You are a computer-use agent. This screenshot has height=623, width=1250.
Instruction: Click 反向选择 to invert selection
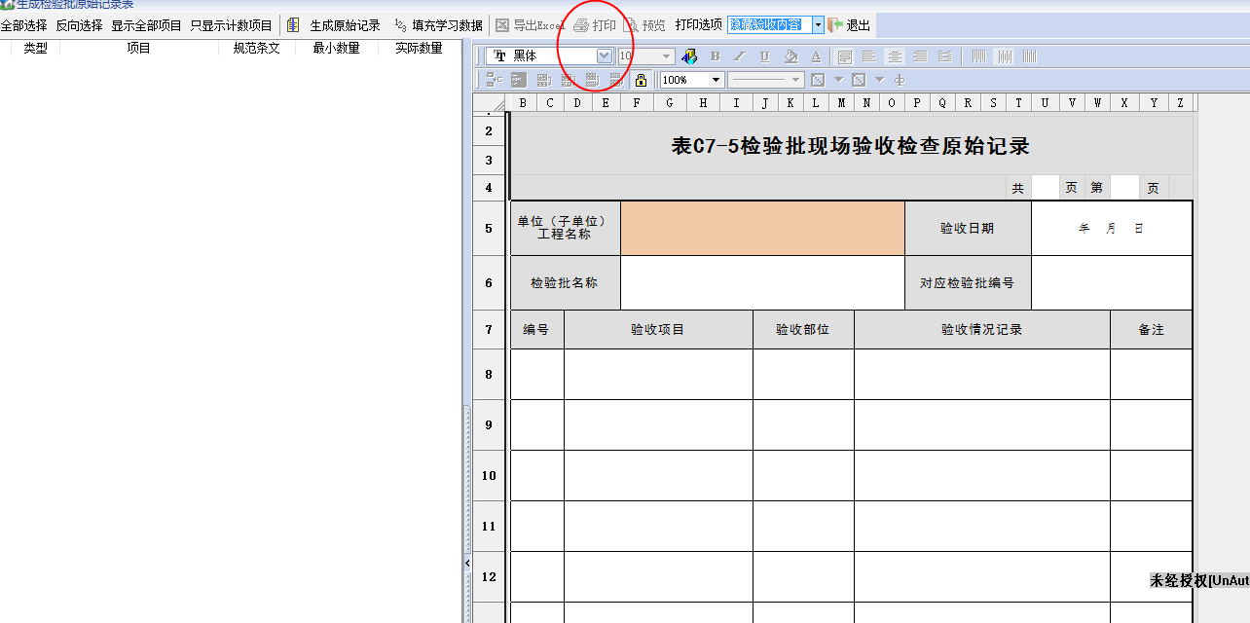pyautogui.click(x=79, y=25)
